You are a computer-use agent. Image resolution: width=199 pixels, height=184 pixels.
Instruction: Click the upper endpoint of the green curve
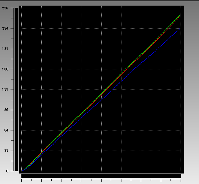pos(180,15)
